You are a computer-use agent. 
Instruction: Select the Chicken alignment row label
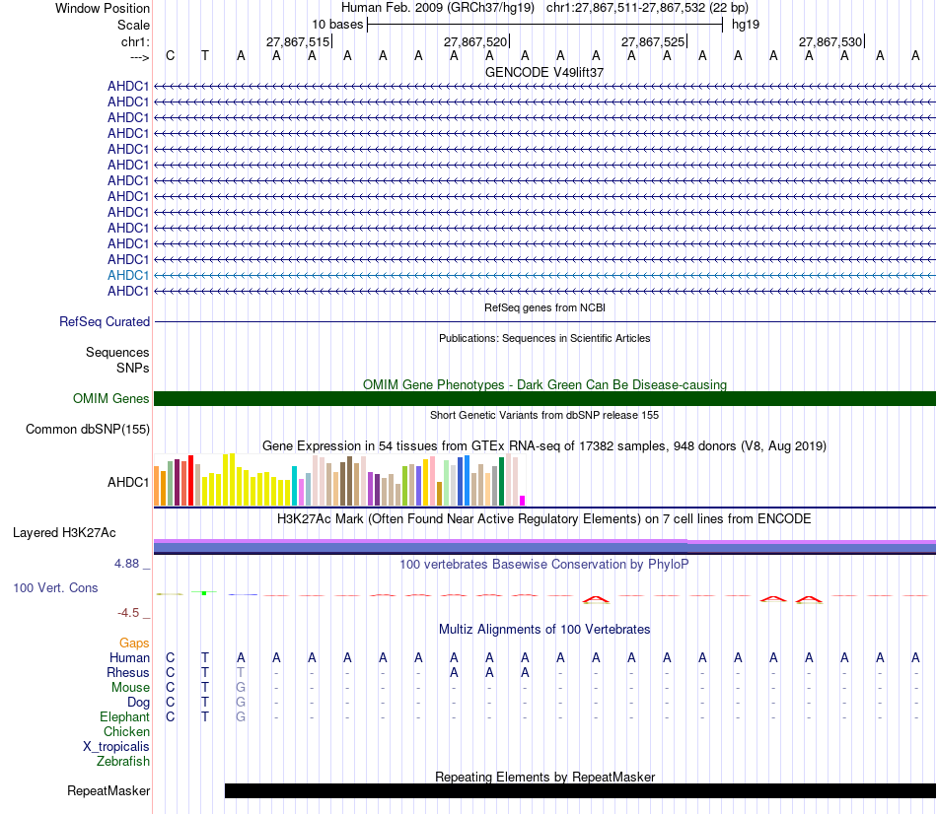click(126, 731)
